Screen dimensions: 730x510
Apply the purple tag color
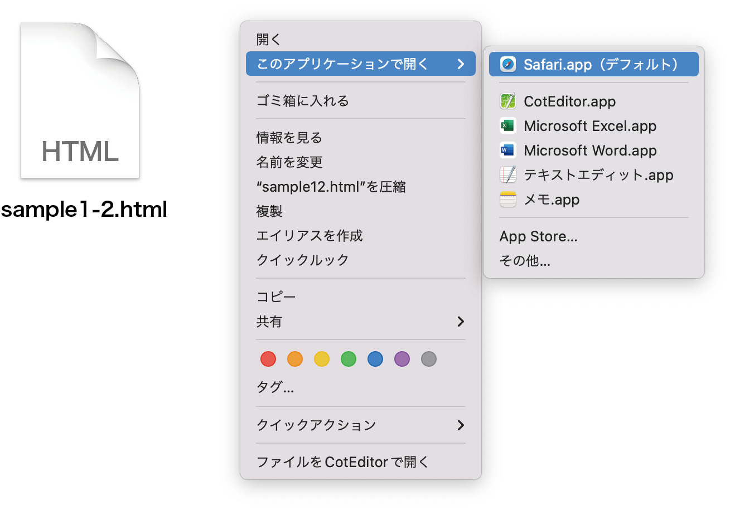(x=402, y=359)
